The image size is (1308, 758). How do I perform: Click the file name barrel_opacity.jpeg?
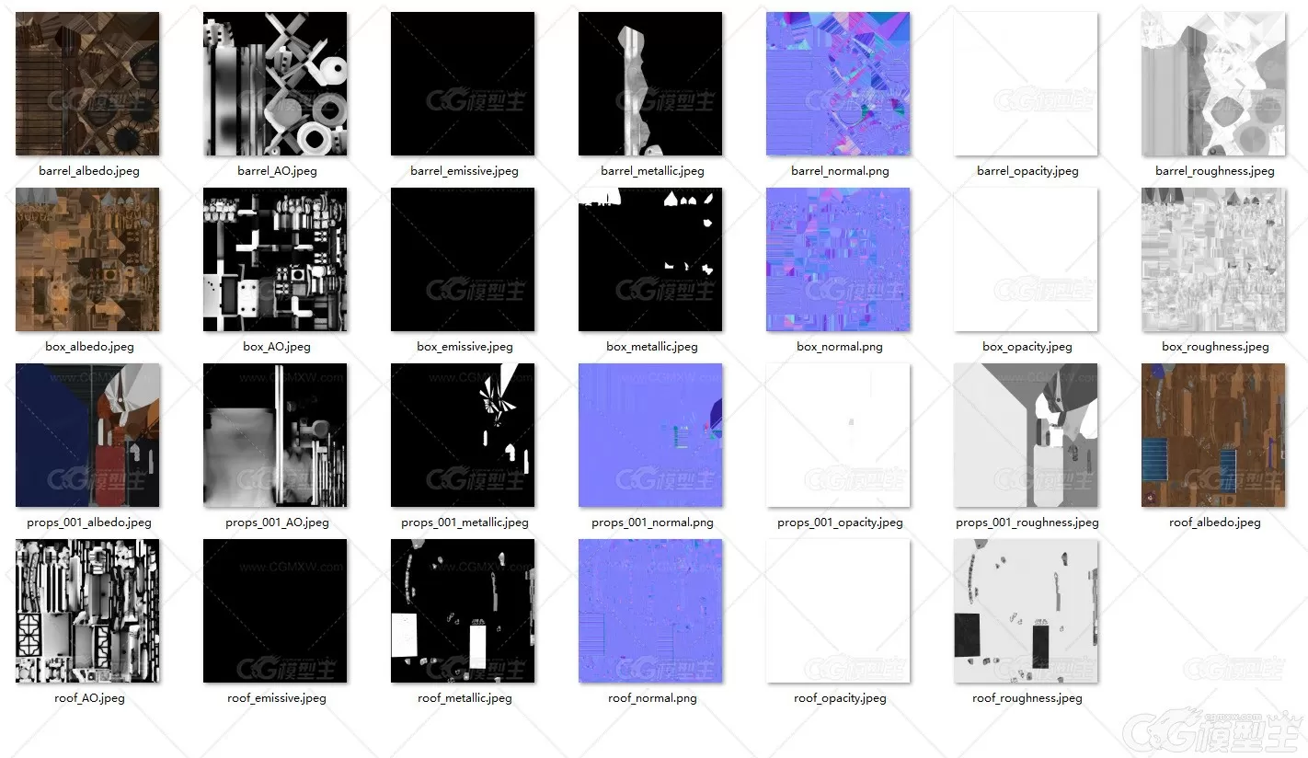click(x=1027, y=171)
